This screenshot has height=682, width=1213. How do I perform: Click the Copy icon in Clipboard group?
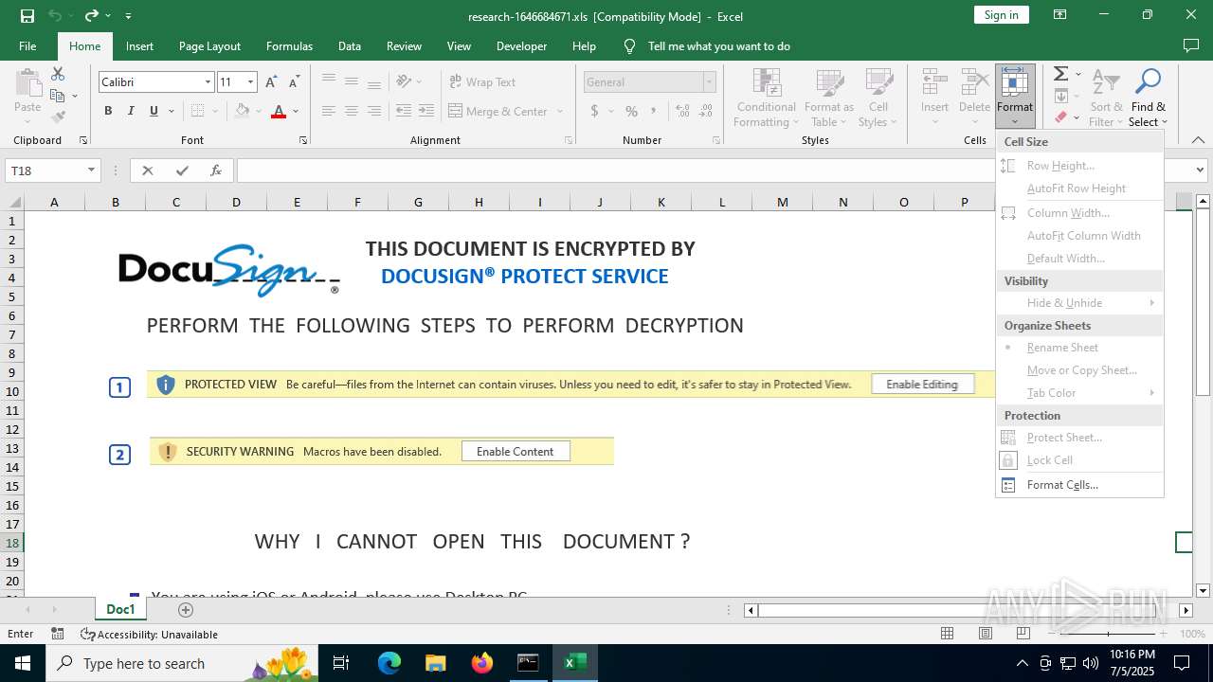tap(57, 96)
